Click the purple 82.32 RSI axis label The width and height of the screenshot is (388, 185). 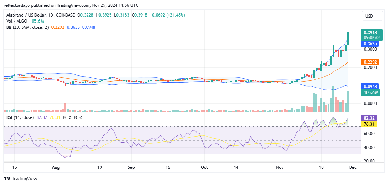click(x=369, y=118)
